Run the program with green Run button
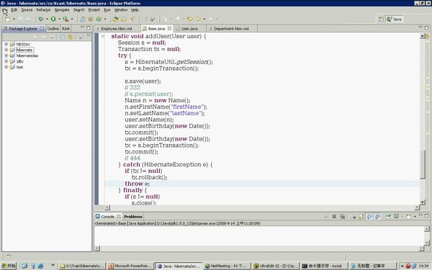The height and width of the screenshot is (270, 432). coord(53,19)
